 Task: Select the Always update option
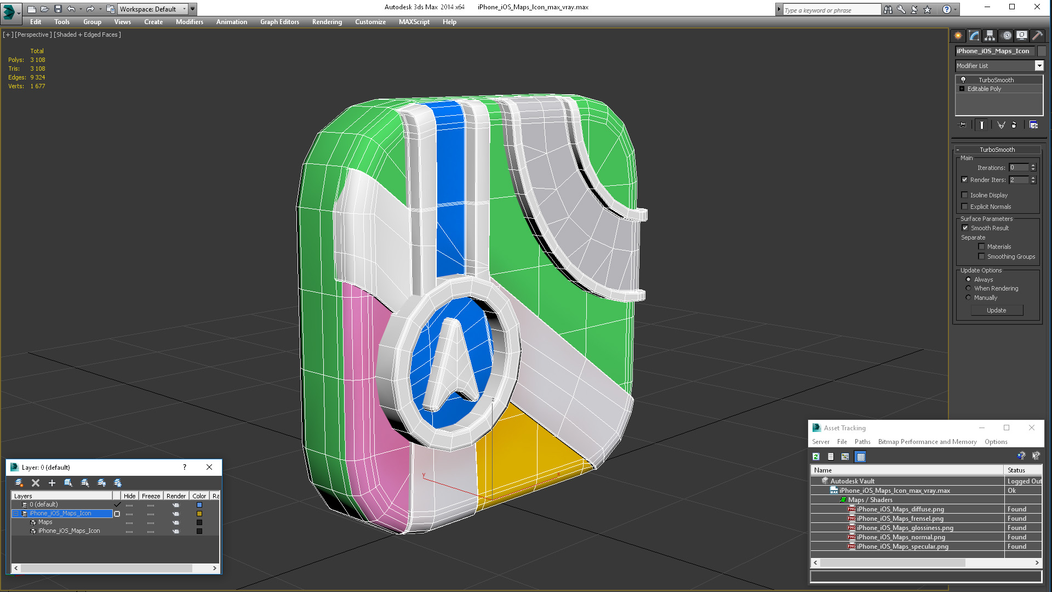tap(968, 280)
